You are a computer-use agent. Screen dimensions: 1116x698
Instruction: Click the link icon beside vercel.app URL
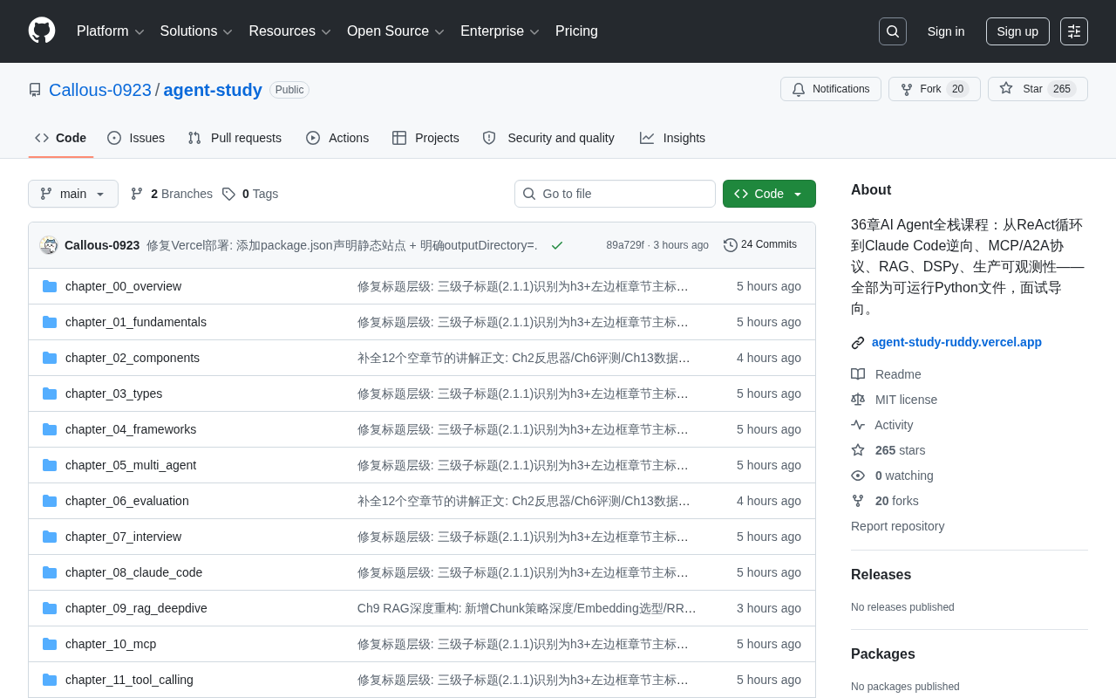click(x=858, y=343)
